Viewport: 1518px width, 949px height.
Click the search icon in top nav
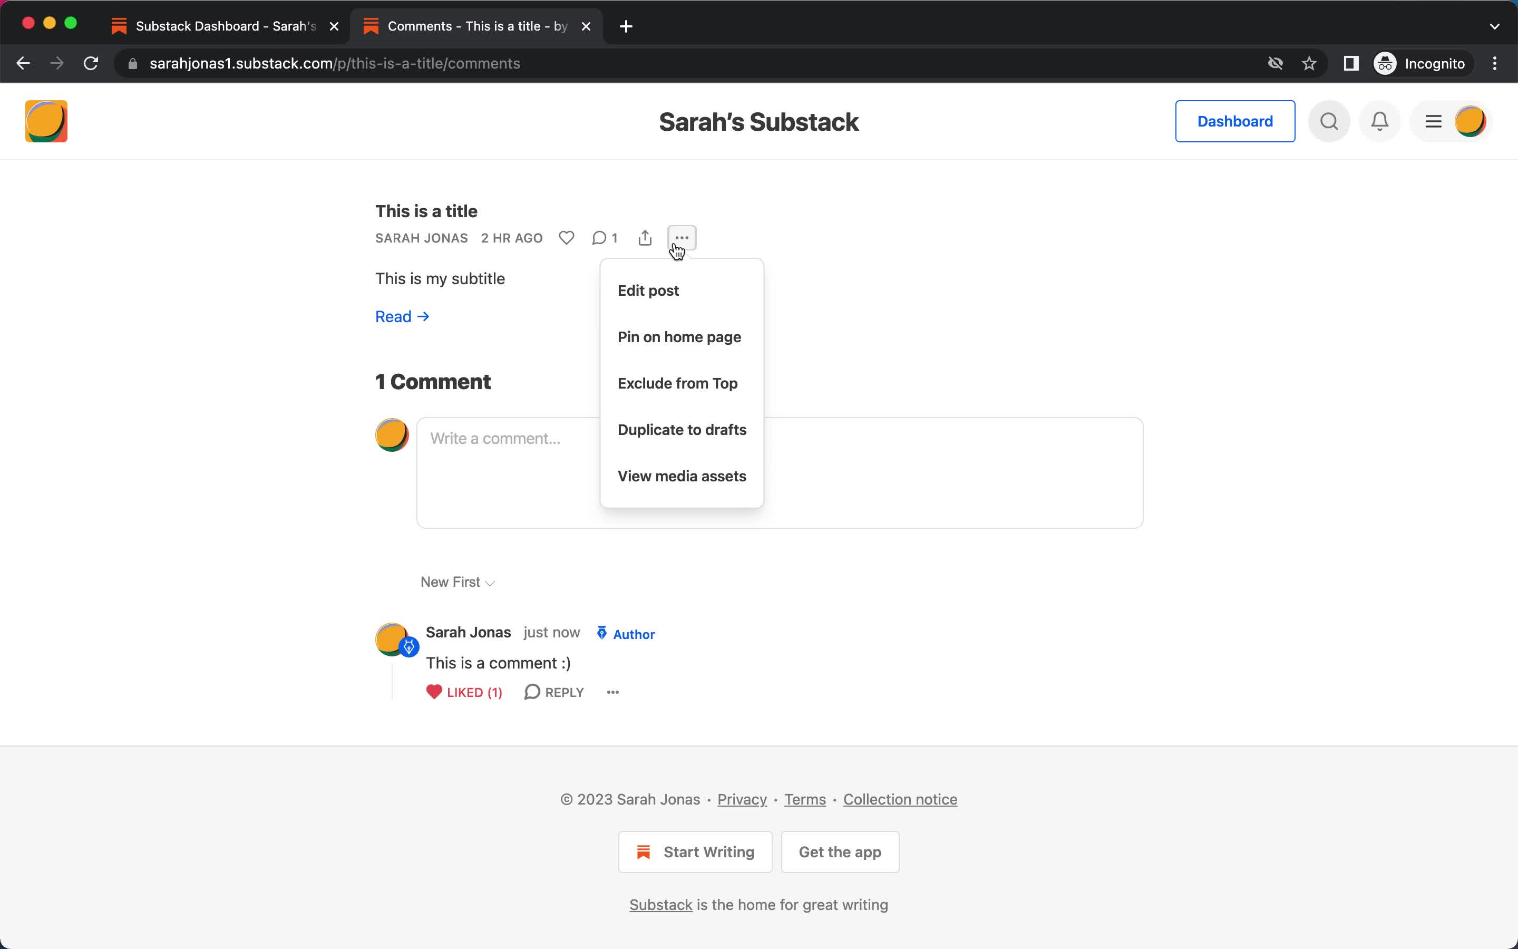(x=1330, y=121)
